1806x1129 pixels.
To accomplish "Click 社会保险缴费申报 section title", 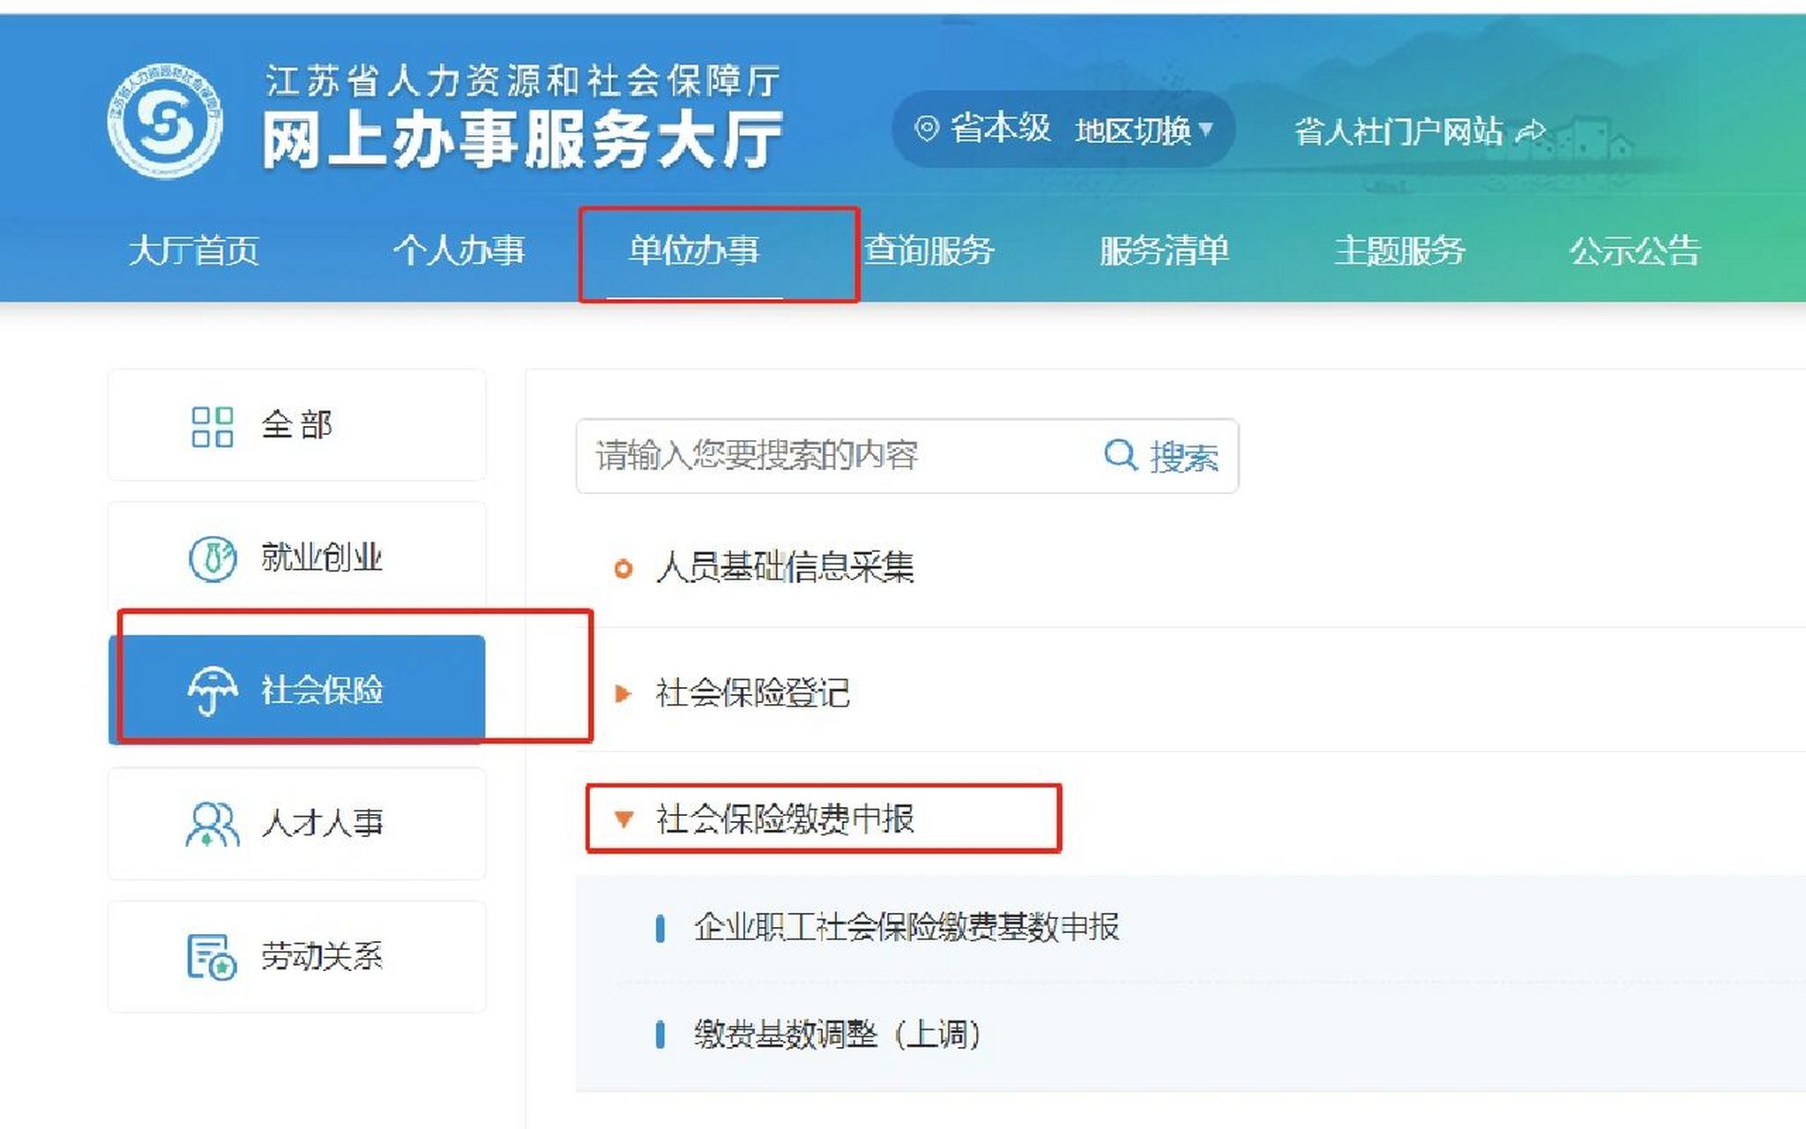I will (785, 819).
